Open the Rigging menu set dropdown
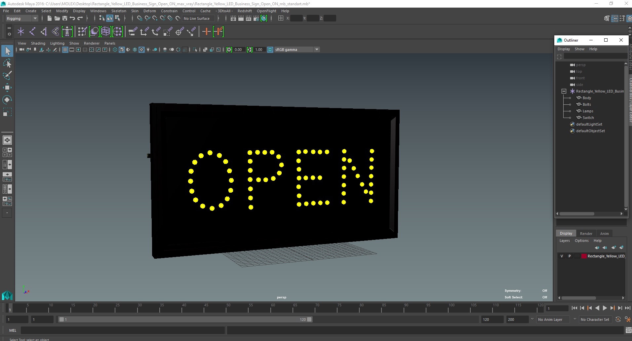Screen dimensions: 632x341 (x=22, y=19)
